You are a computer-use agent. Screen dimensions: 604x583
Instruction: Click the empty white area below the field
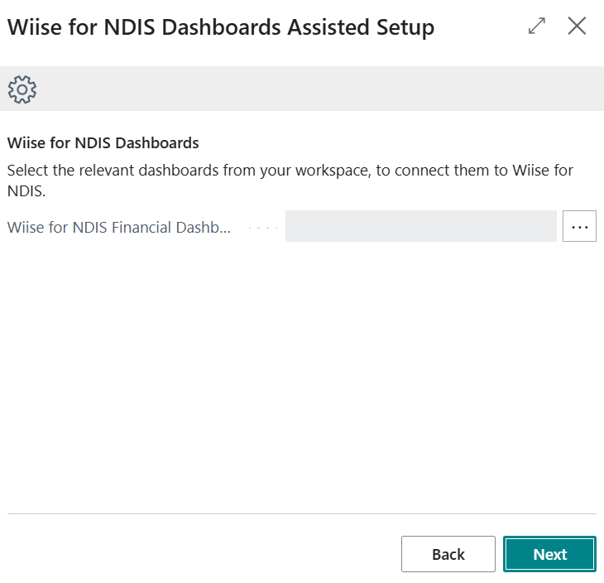pyautogui.click(x=301, y=373)
